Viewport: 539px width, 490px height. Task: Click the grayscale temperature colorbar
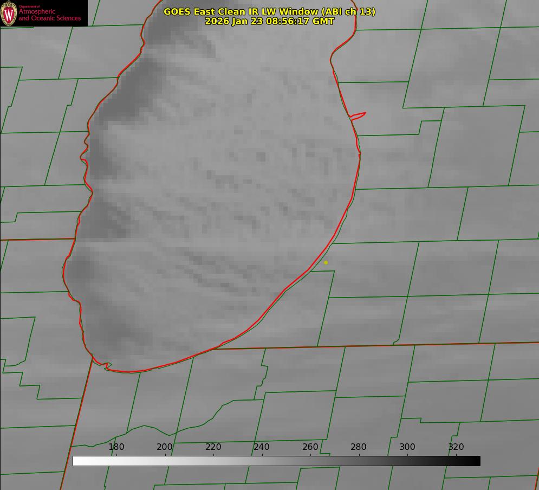(x=276, y=461)
